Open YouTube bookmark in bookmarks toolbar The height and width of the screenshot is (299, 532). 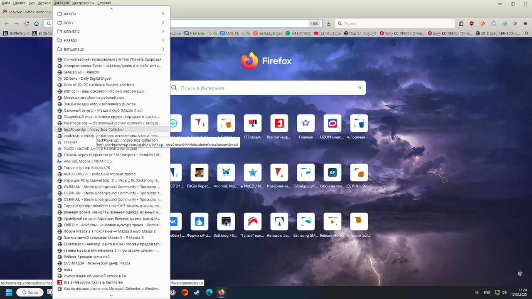[328, 33]
